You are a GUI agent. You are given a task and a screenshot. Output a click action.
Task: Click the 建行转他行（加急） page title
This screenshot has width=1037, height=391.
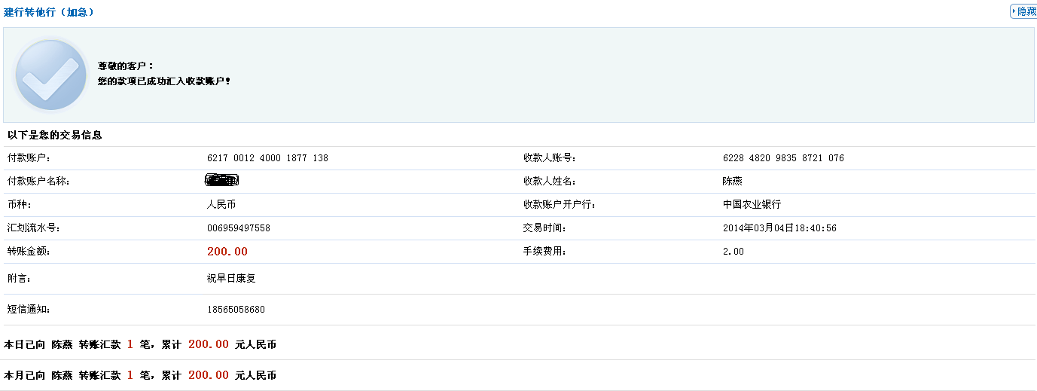(49, 12)
